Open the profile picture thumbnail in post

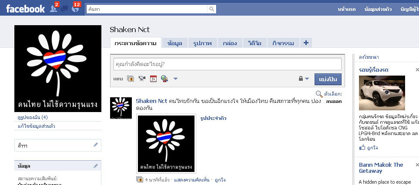[166, 144]
